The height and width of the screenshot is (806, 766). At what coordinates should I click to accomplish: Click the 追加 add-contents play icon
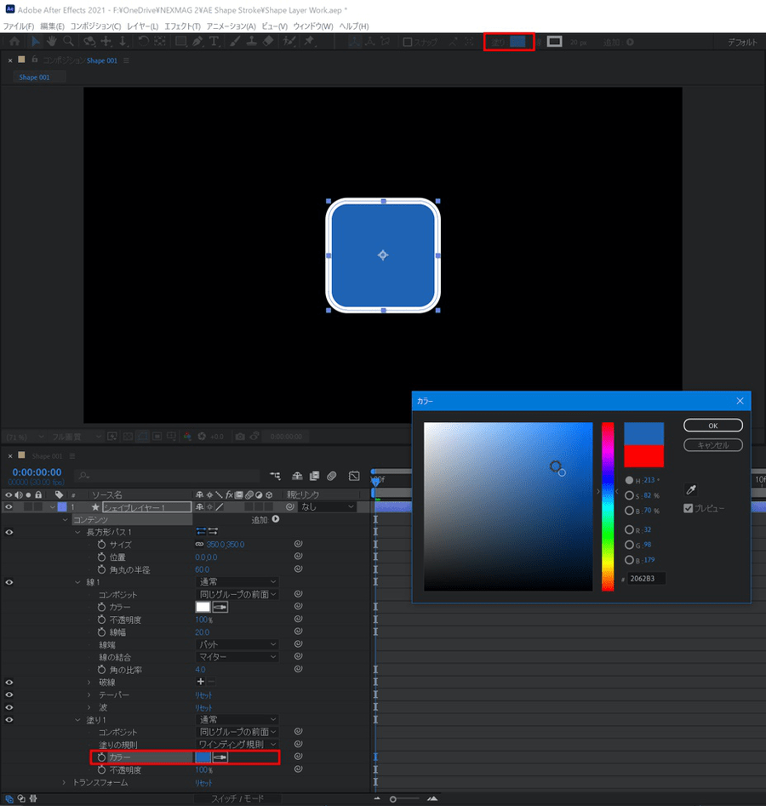pyautogui.click(x=275, y=519)
